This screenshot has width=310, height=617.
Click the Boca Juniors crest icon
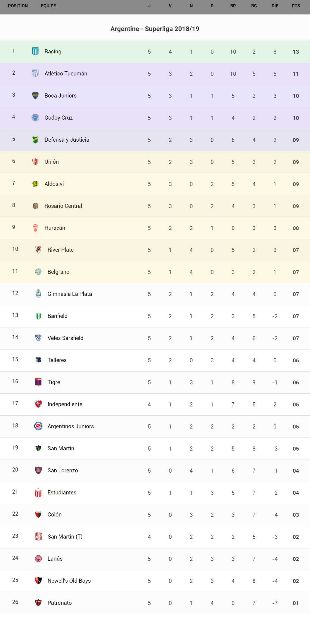pyautogui.click(x=35, y=95)
